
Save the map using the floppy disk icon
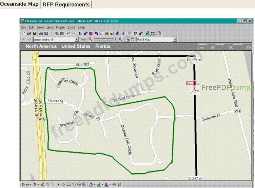[x=34, y=34]
